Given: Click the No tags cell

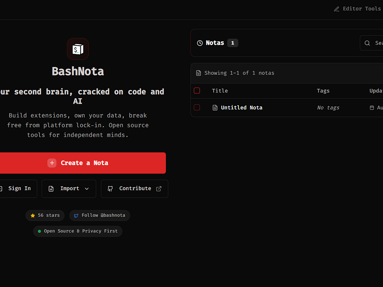Looking at the screenshot, I should 328,108.
